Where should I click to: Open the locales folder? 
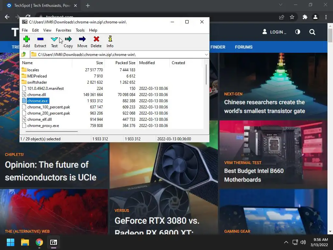coord(33,70)
